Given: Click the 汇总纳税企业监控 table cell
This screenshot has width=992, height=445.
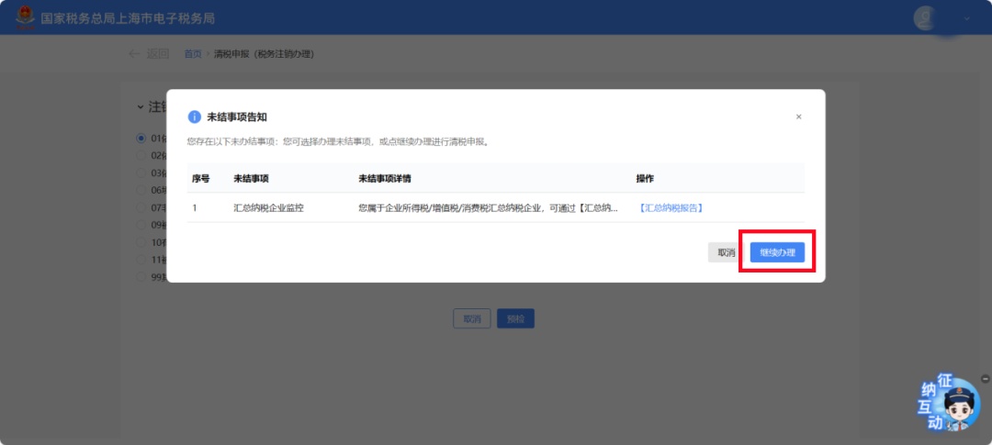Looking at the screenshot, I should [x=268, y=208].
